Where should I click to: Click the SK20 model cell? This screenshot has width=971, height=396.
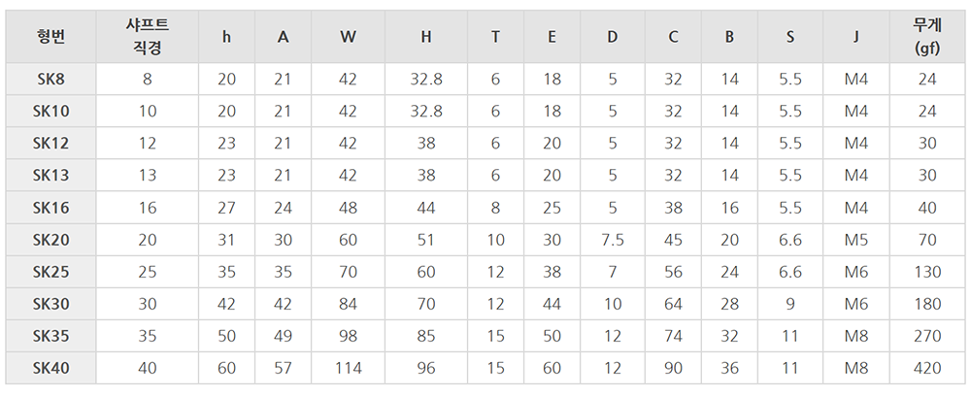click(x=50, y=240)
